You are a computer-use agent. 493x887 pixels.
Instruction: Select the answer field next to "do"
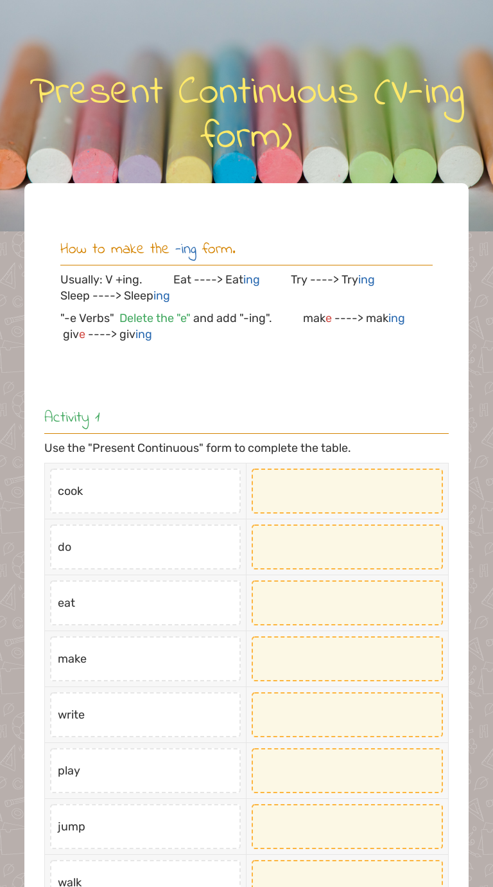tap(347, 547)
